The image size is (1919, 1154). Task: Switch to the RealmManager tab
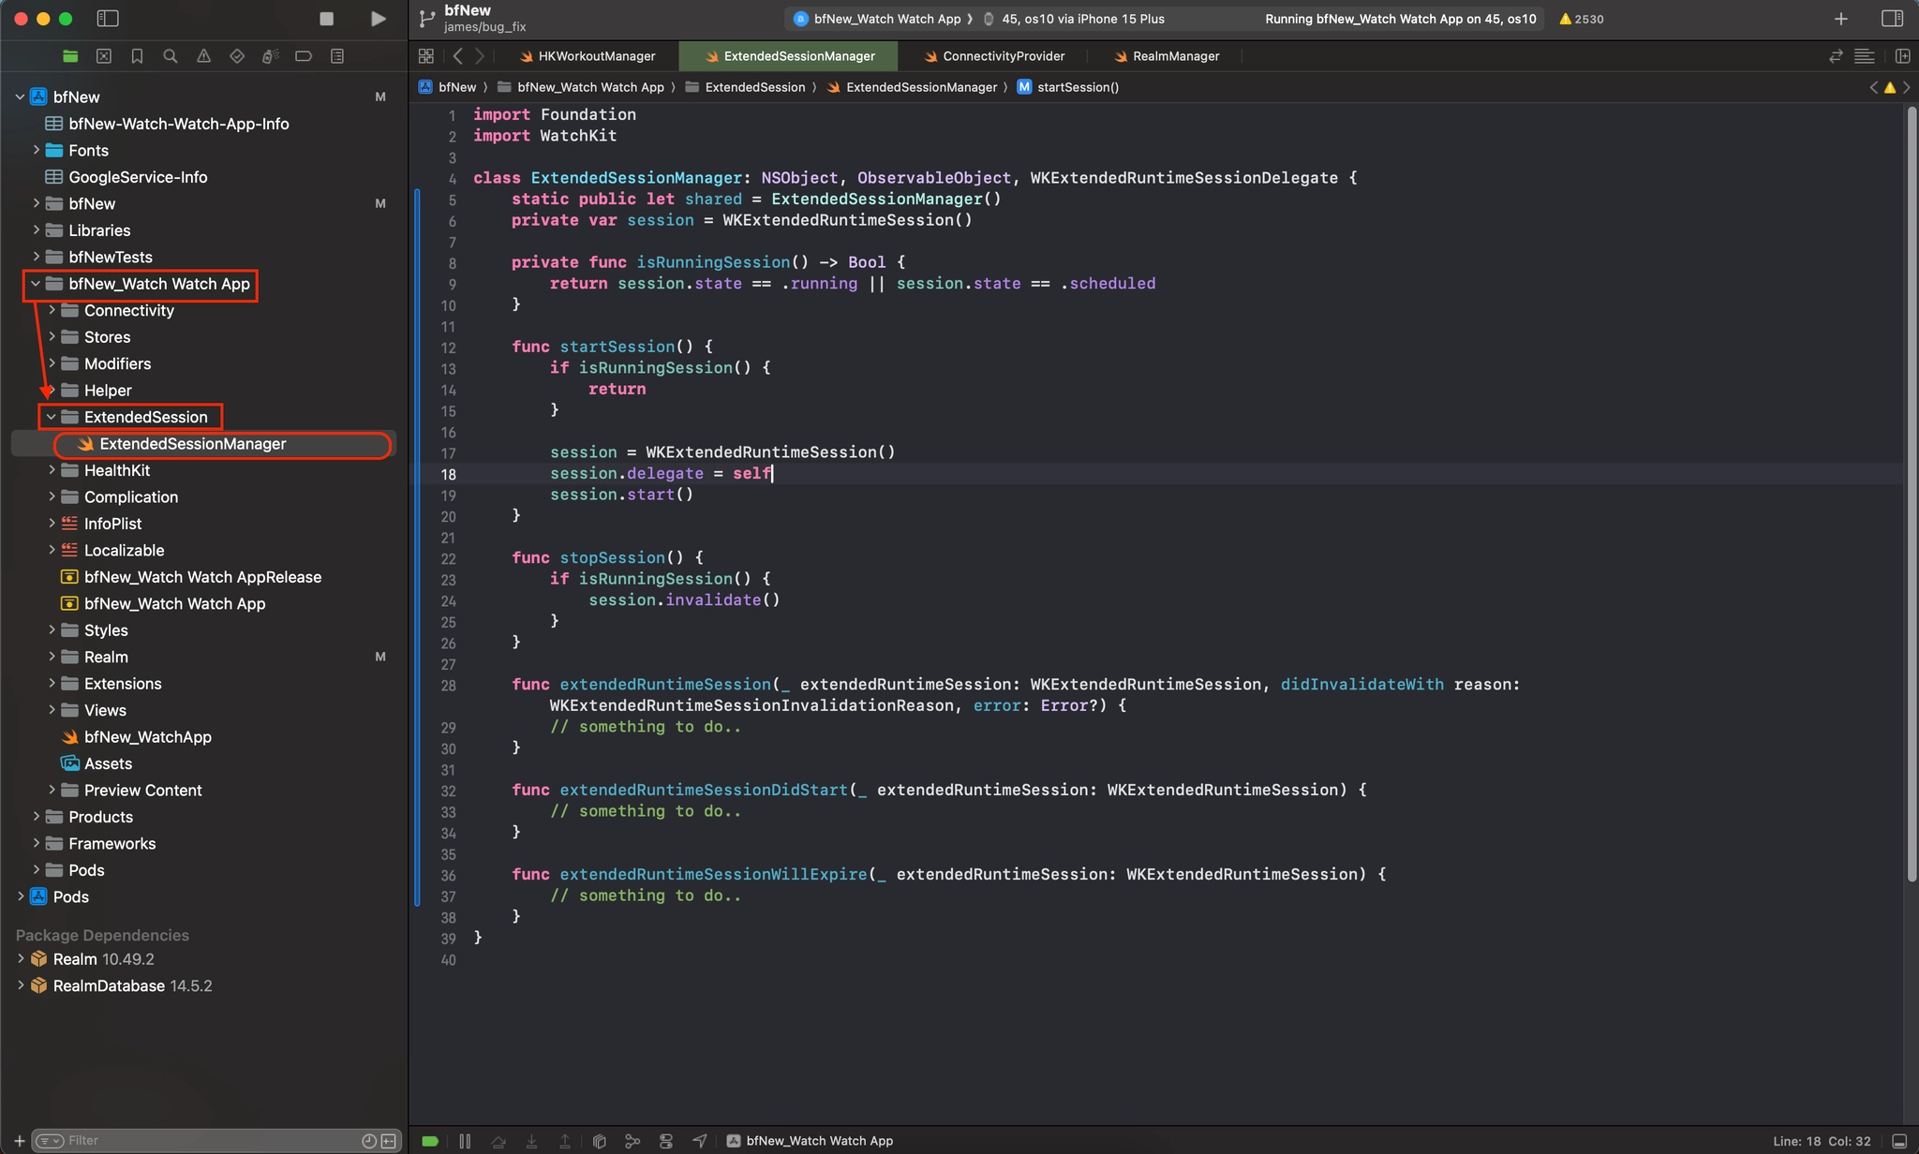coord(1175,56)
